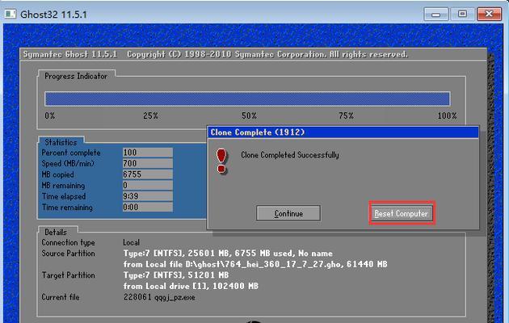Click the source .gho file path line
The width and height of the screenshot is (509, 323).
point(255,264)
